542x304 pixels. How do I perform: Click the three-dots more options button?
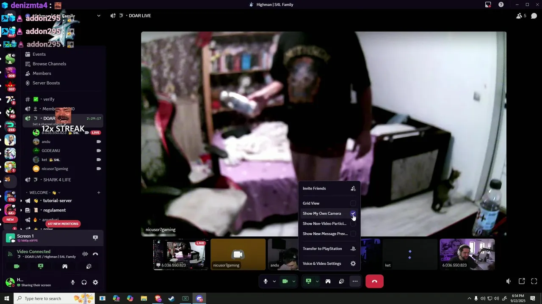[355, 281]
